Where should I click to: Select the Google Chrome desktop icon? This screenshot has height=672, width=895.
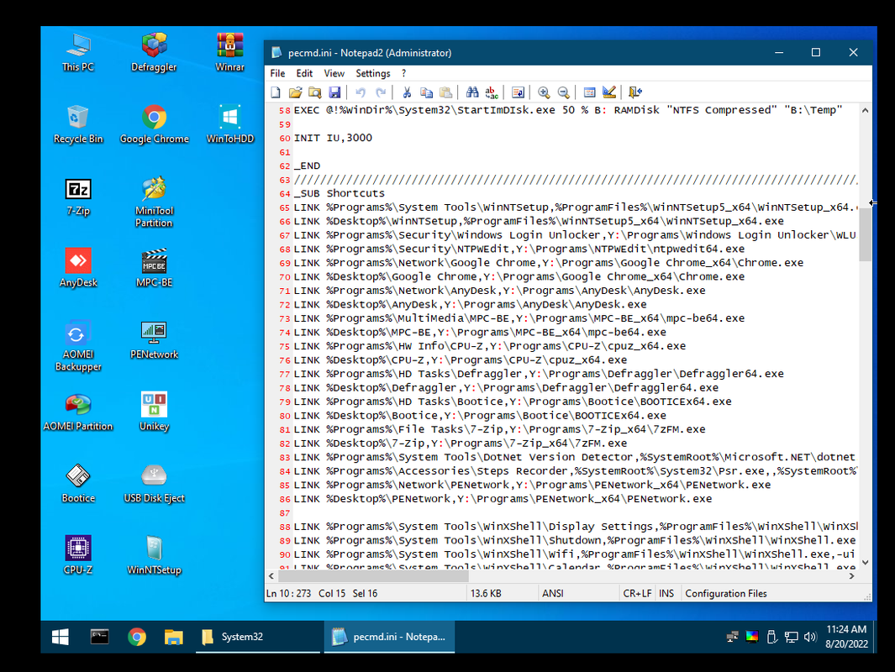click(154, 123)
